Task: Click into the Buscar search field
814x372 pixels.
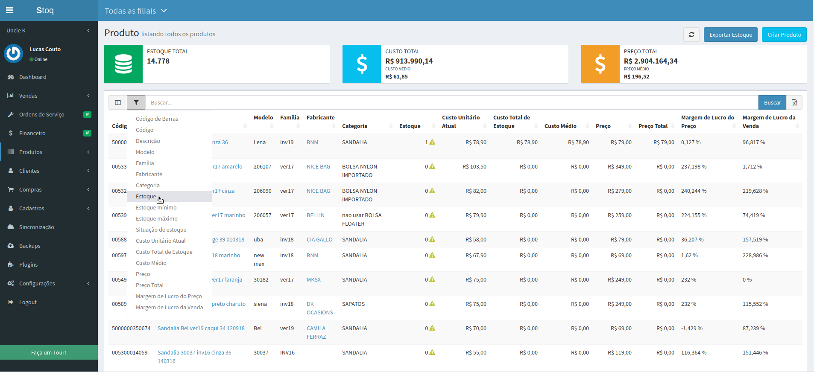Action: click(452, 102)
